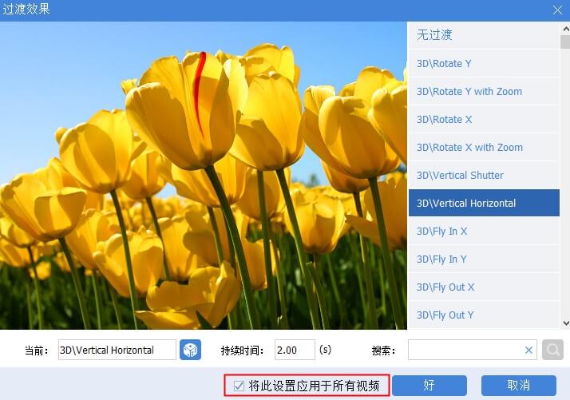Click the transition list scrollbar thumb
Viewport: 570px width, 400px height.
(565, 42)
